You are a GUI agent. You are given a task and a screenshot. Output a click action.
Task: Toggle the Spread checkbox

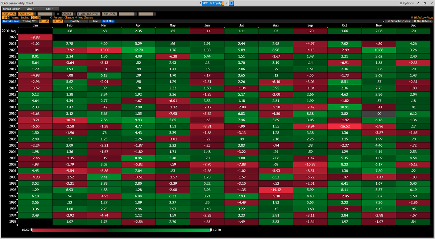pyautogui.click(x=58, y=14)
